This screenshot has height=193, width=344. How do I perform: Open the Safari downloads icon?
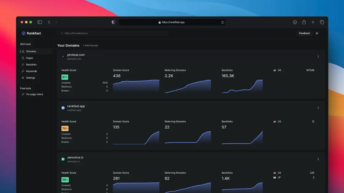click(x=295, y=22)
